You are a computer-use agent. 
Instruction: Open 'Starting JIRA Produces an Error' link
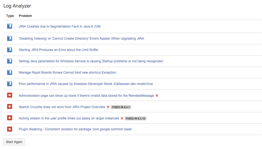tap(58, 50)
